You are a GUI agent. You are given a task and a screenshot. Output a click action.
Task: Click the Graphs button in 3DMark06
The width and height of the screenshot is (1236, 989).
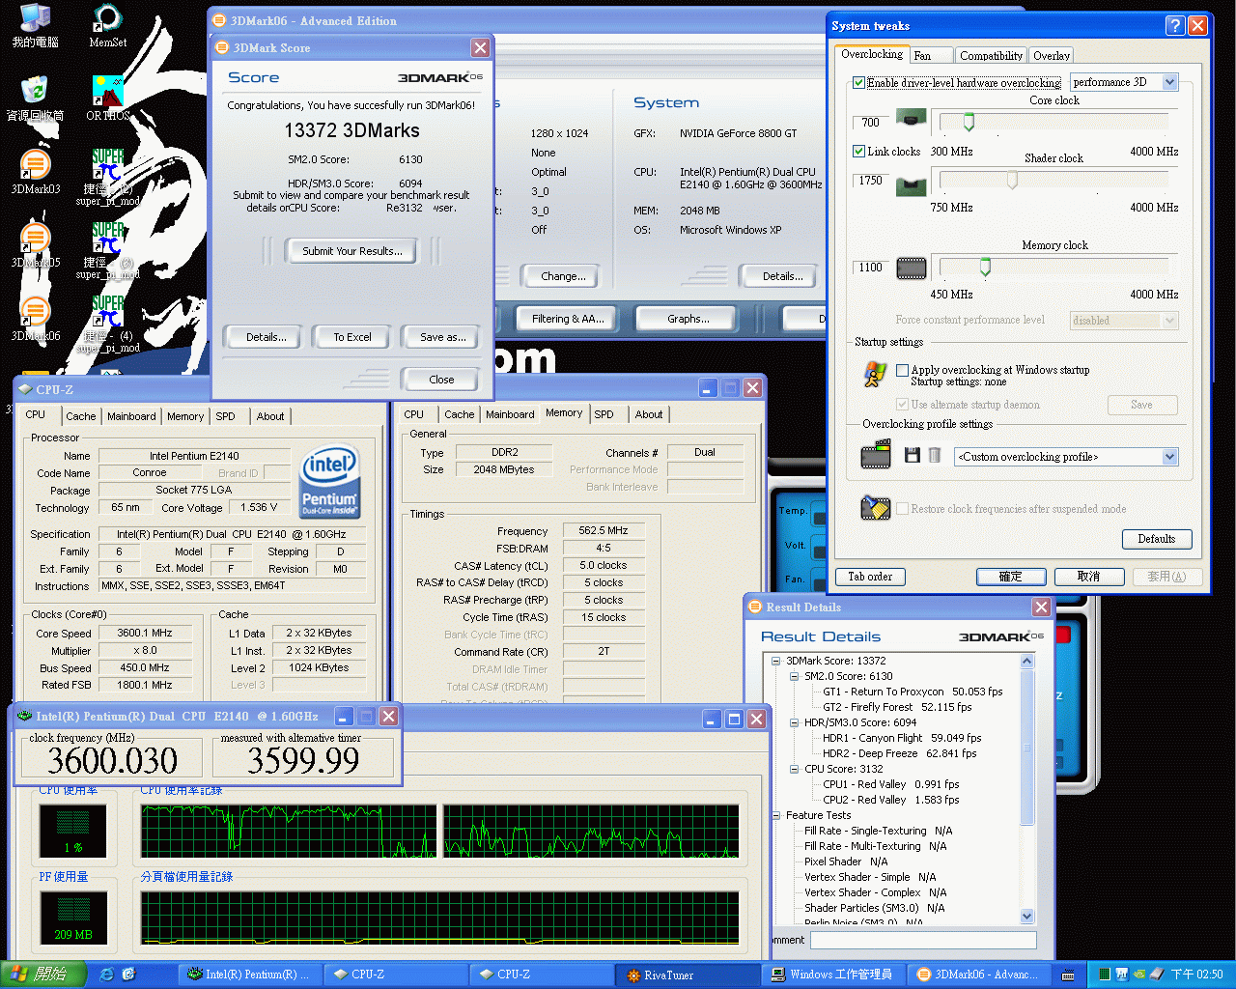pos(688,319)
